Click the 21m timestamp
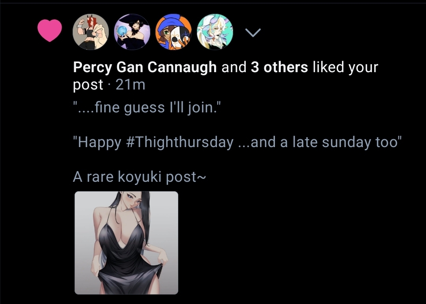 tap(131, 85)
